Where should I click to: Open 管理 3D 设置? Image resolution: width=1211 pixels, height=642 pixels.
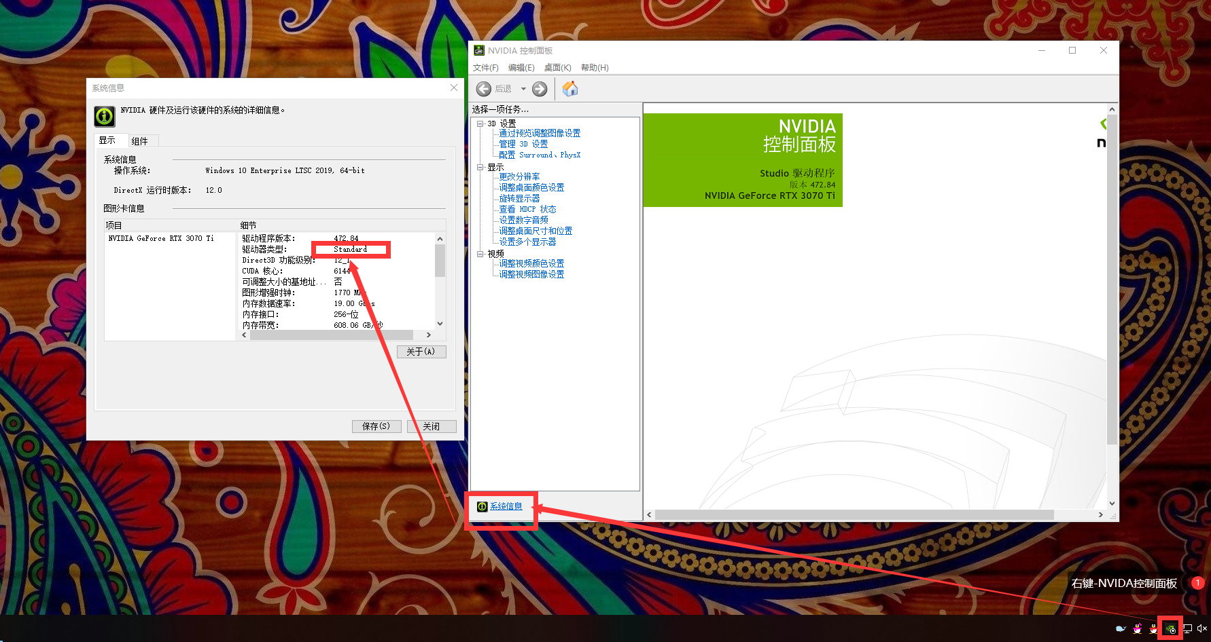click(x=523, y=144)
